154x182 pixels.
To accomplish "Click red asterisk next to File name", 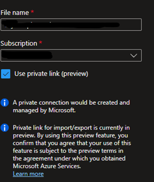I will point(32,11).
